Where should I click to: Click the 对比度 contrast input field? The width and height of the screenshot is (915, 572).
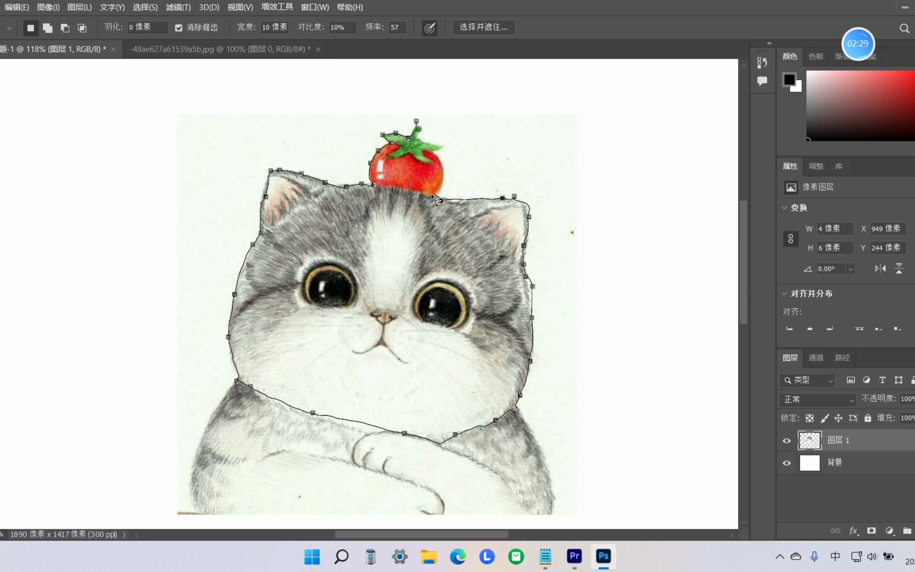342,27
